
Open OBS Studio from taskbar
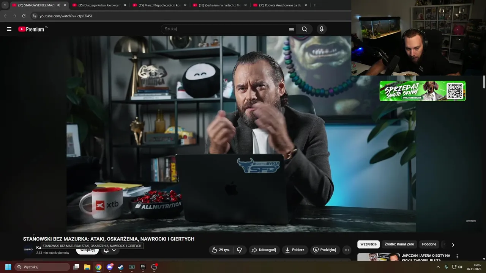(154, 267)
